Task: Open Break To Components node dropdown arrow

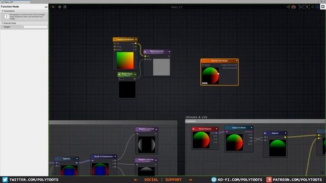Action: (x=115, y=157)
